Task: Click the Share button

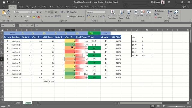Action: click(x=185, y=7)
